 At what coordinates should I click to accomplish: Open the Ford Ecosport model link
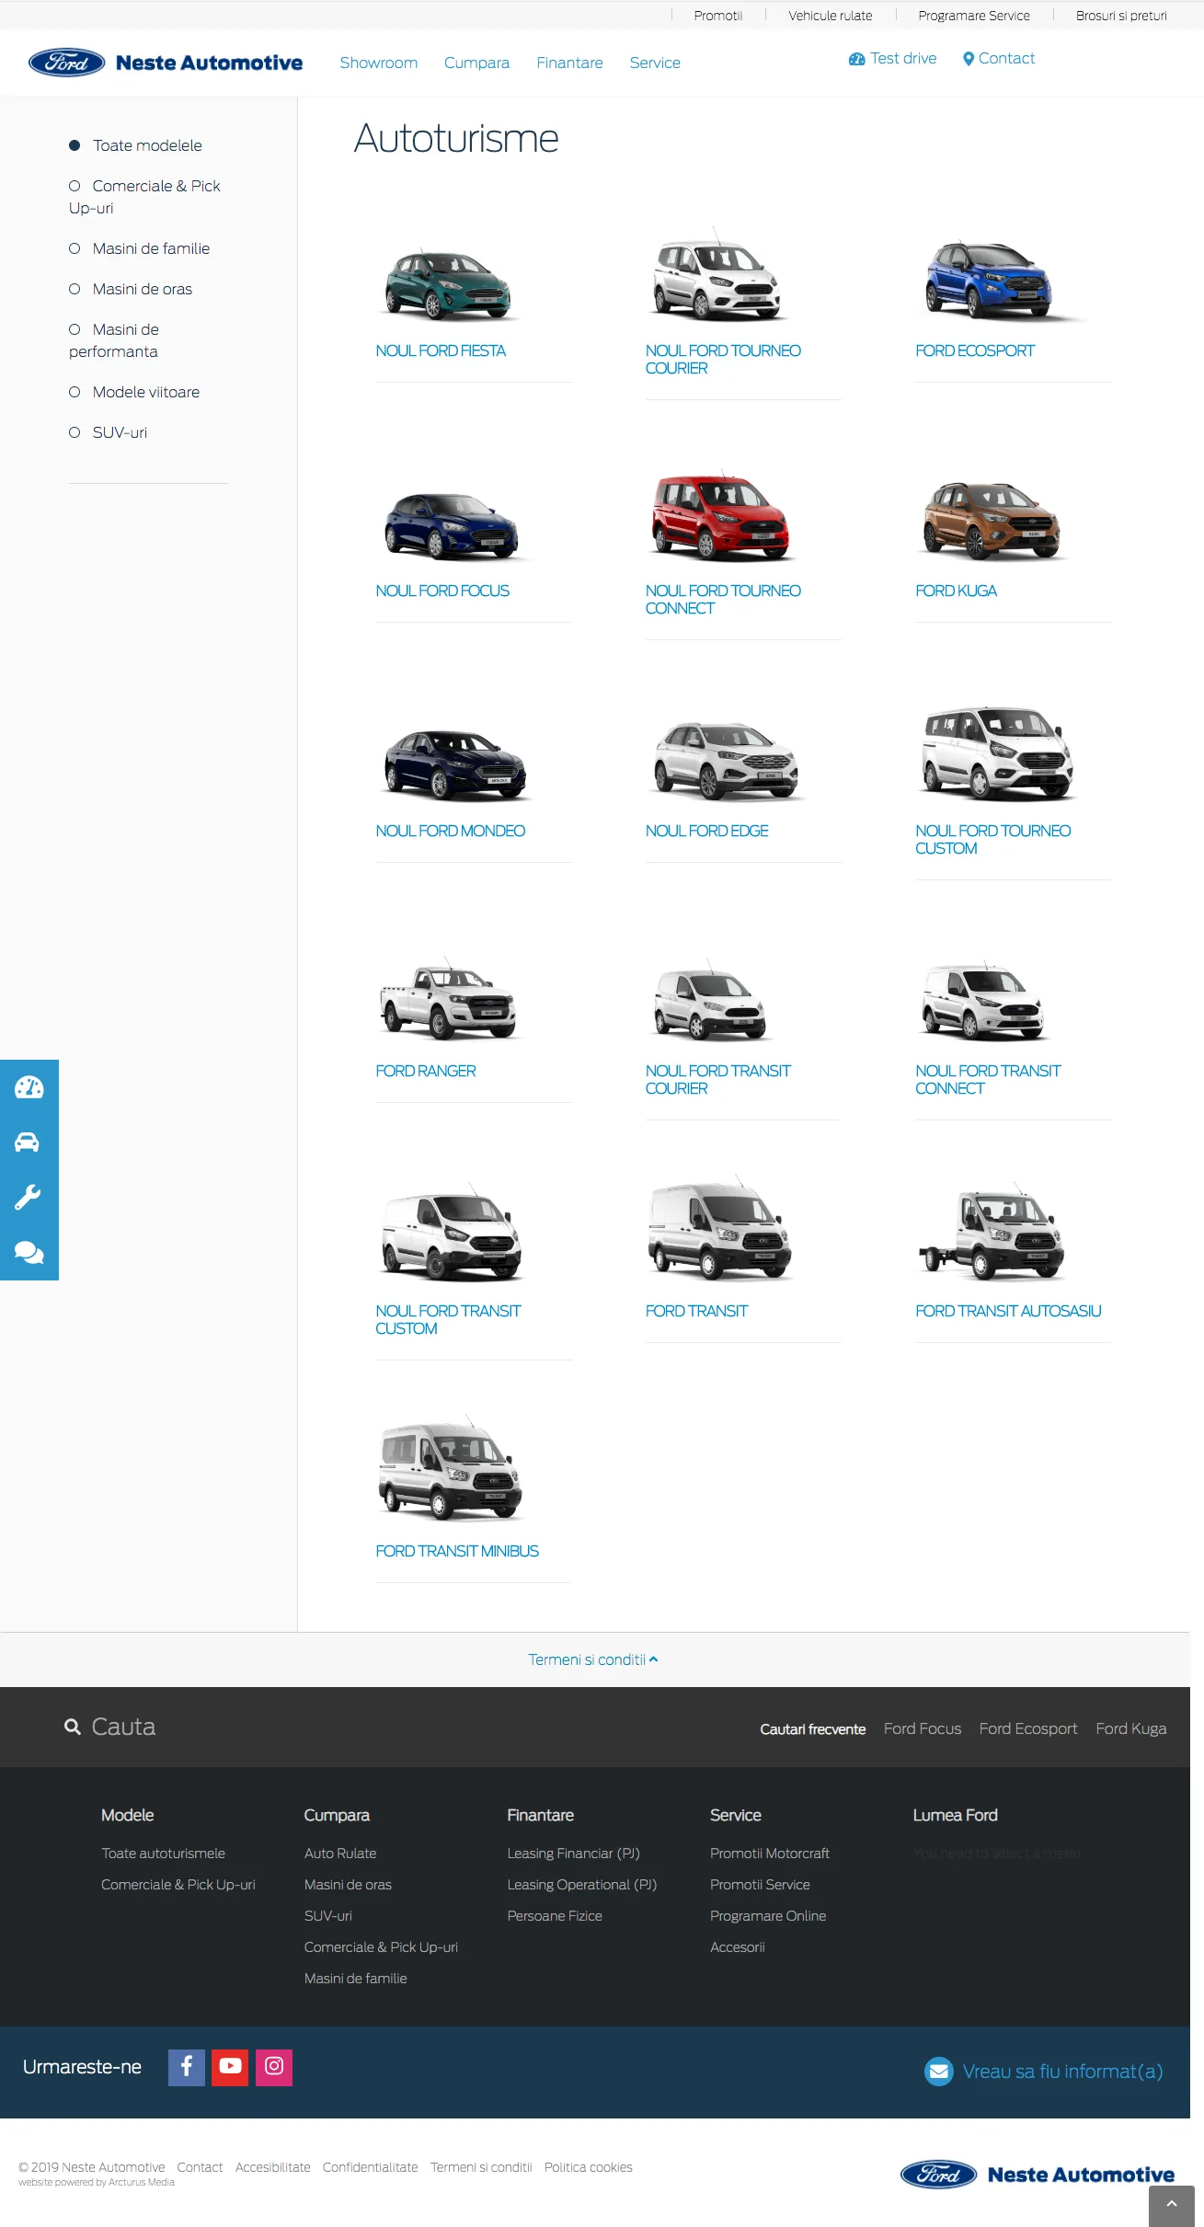click(x=975, y=350)
